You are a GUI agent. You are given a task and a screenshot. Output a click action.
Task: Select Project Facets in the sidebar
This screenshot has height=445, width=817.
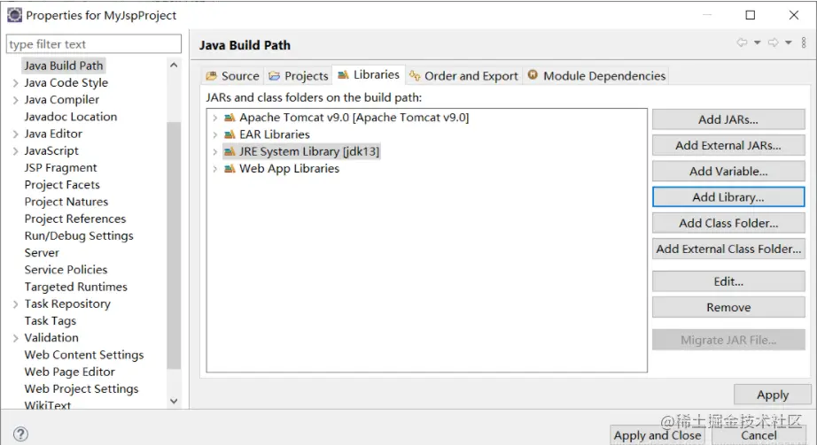tap(62, 185)
